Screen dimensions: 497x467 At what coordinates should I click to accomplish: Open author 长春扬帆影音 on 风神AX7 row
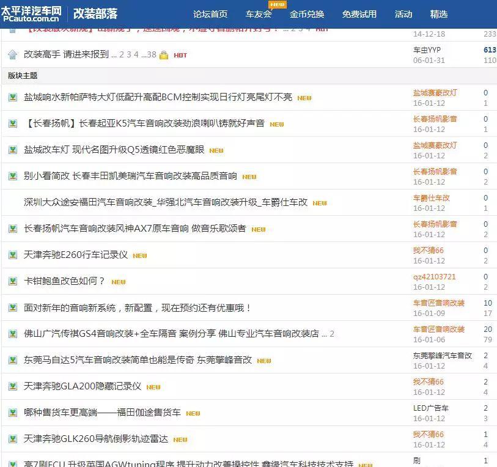435,224
